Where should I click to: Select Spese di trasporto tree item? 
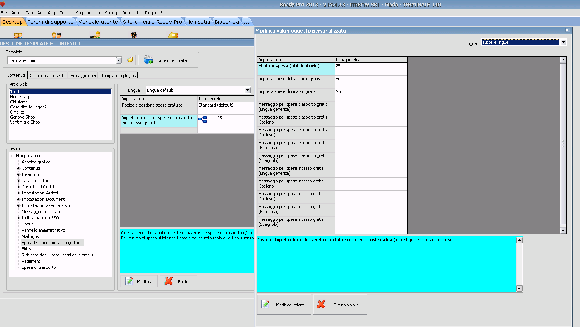pyautogui.click(x=39, y=268)
